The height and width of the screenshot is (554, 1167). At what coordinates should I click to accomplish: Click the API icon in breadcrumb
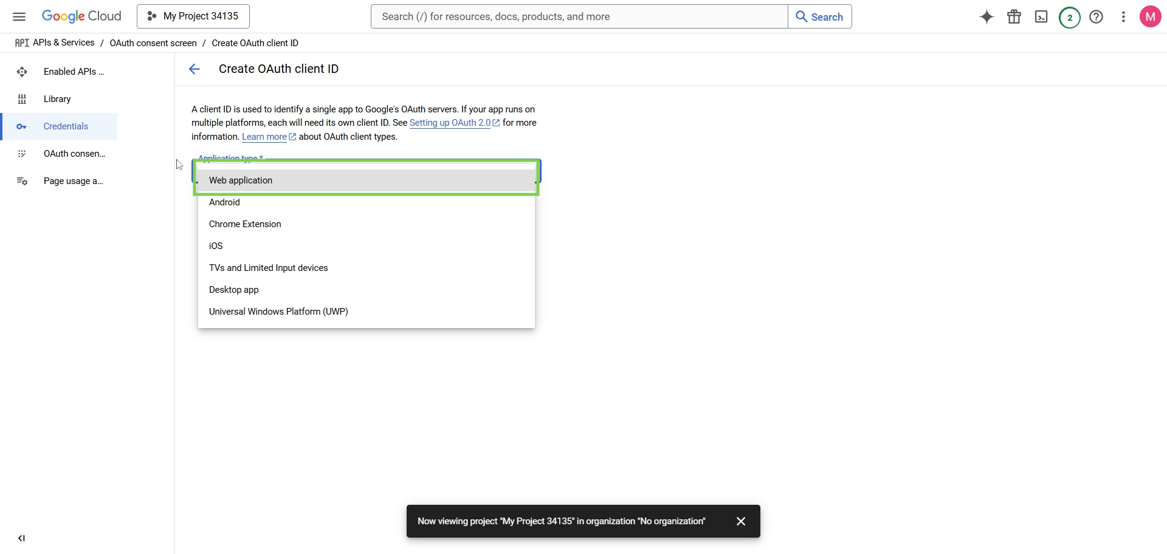22,43
